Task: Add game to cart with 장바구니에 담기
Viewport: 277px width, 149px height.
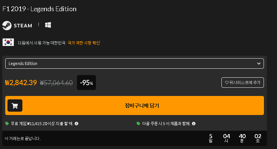Action: (x=134, y=106)
